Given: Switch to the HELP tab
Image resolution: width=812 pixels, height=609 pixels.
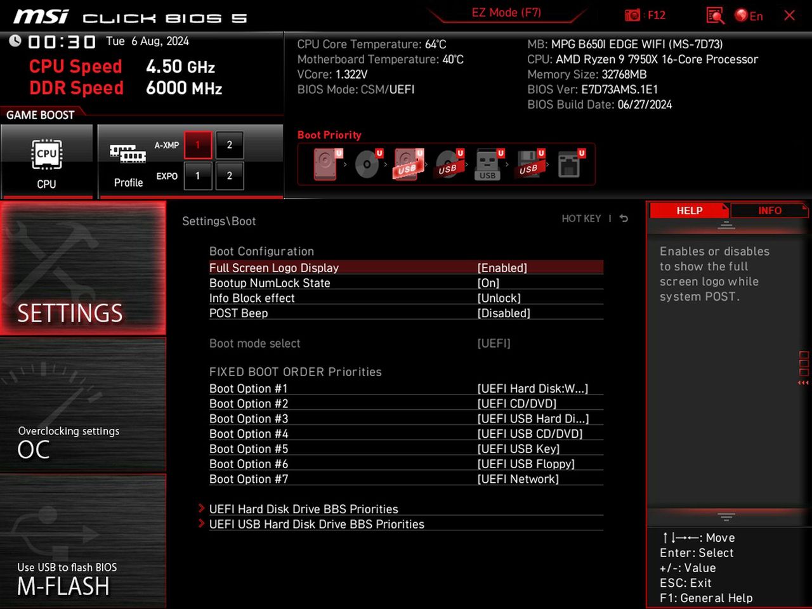Looking at the screenshot, I should coord(690,211).
